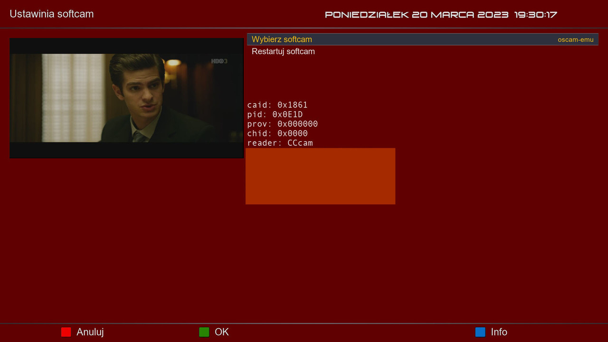Click the prov: 0x000000 line

point(283,124)
